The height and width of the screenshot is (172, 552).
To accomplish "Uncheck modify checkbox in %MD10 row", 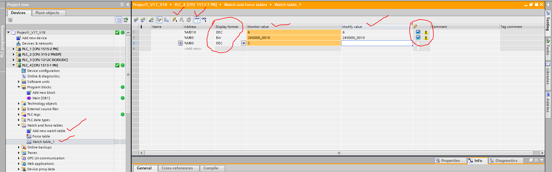I will point(418,32).
